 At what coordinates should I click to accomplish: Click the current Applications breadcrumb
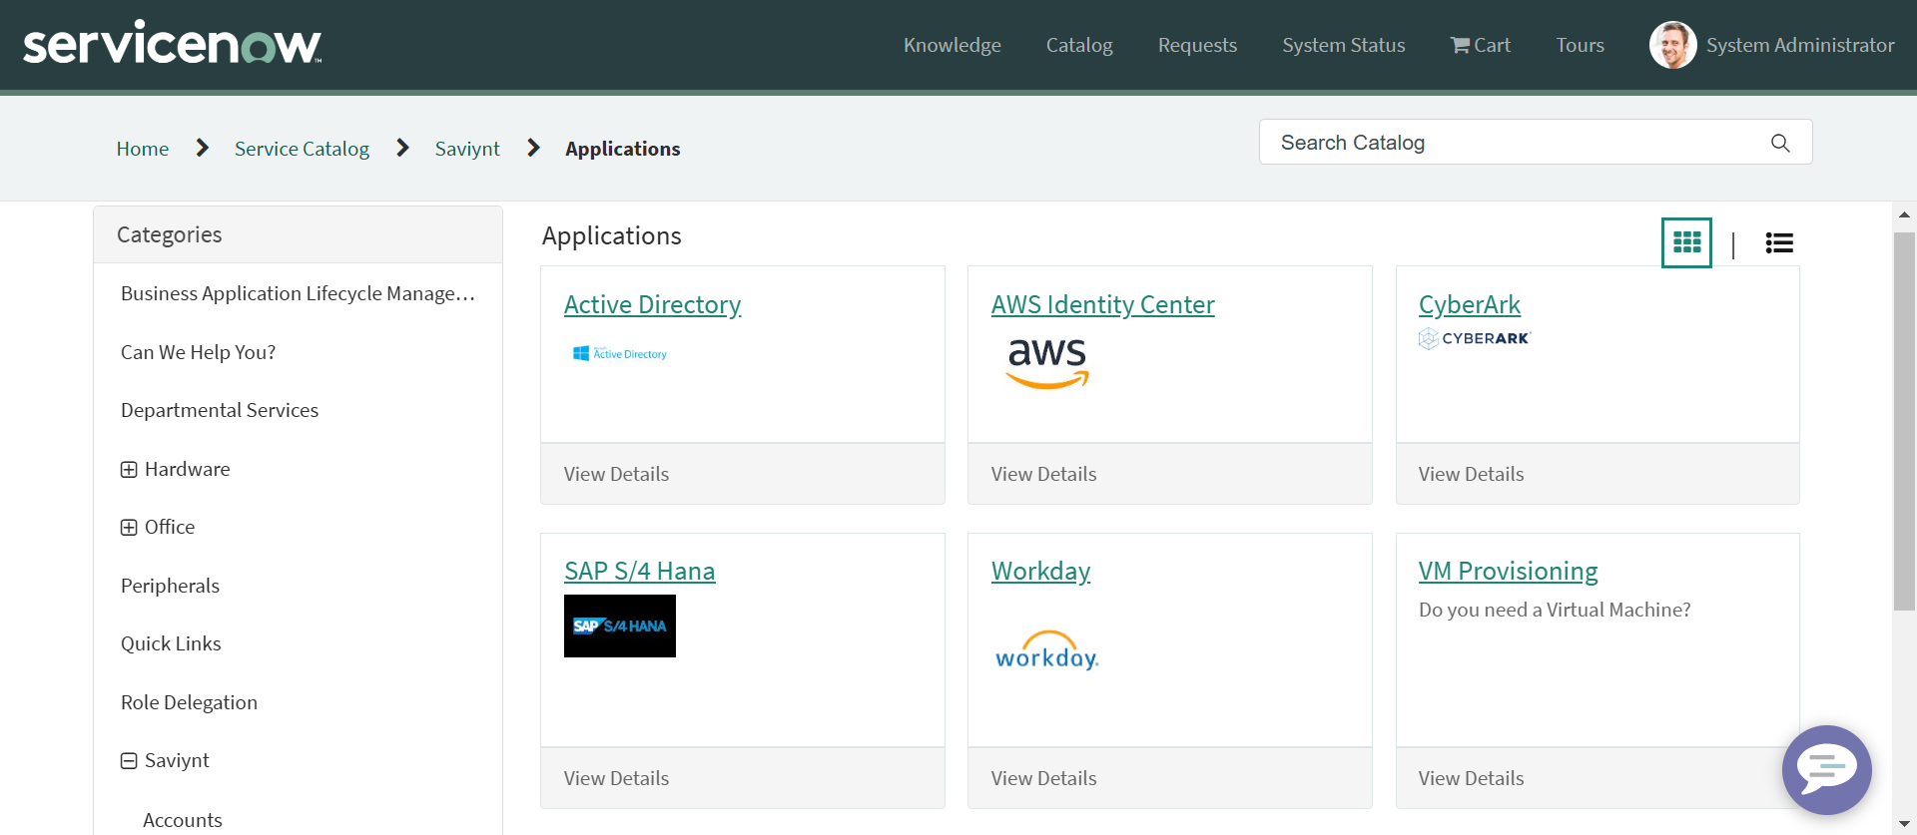pos(623,149)
